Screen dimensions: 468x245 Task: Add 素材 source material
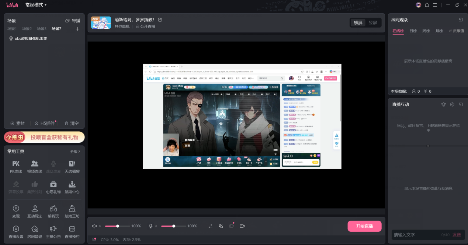pos(17,123)
